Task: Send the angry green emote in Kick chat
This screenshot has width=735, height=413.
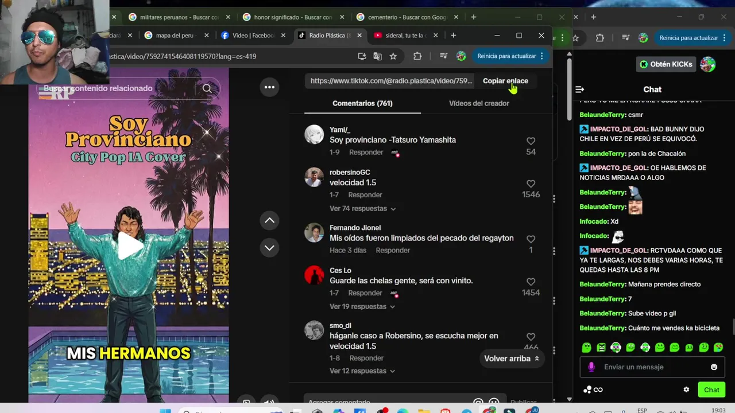Action: [601, 347]
